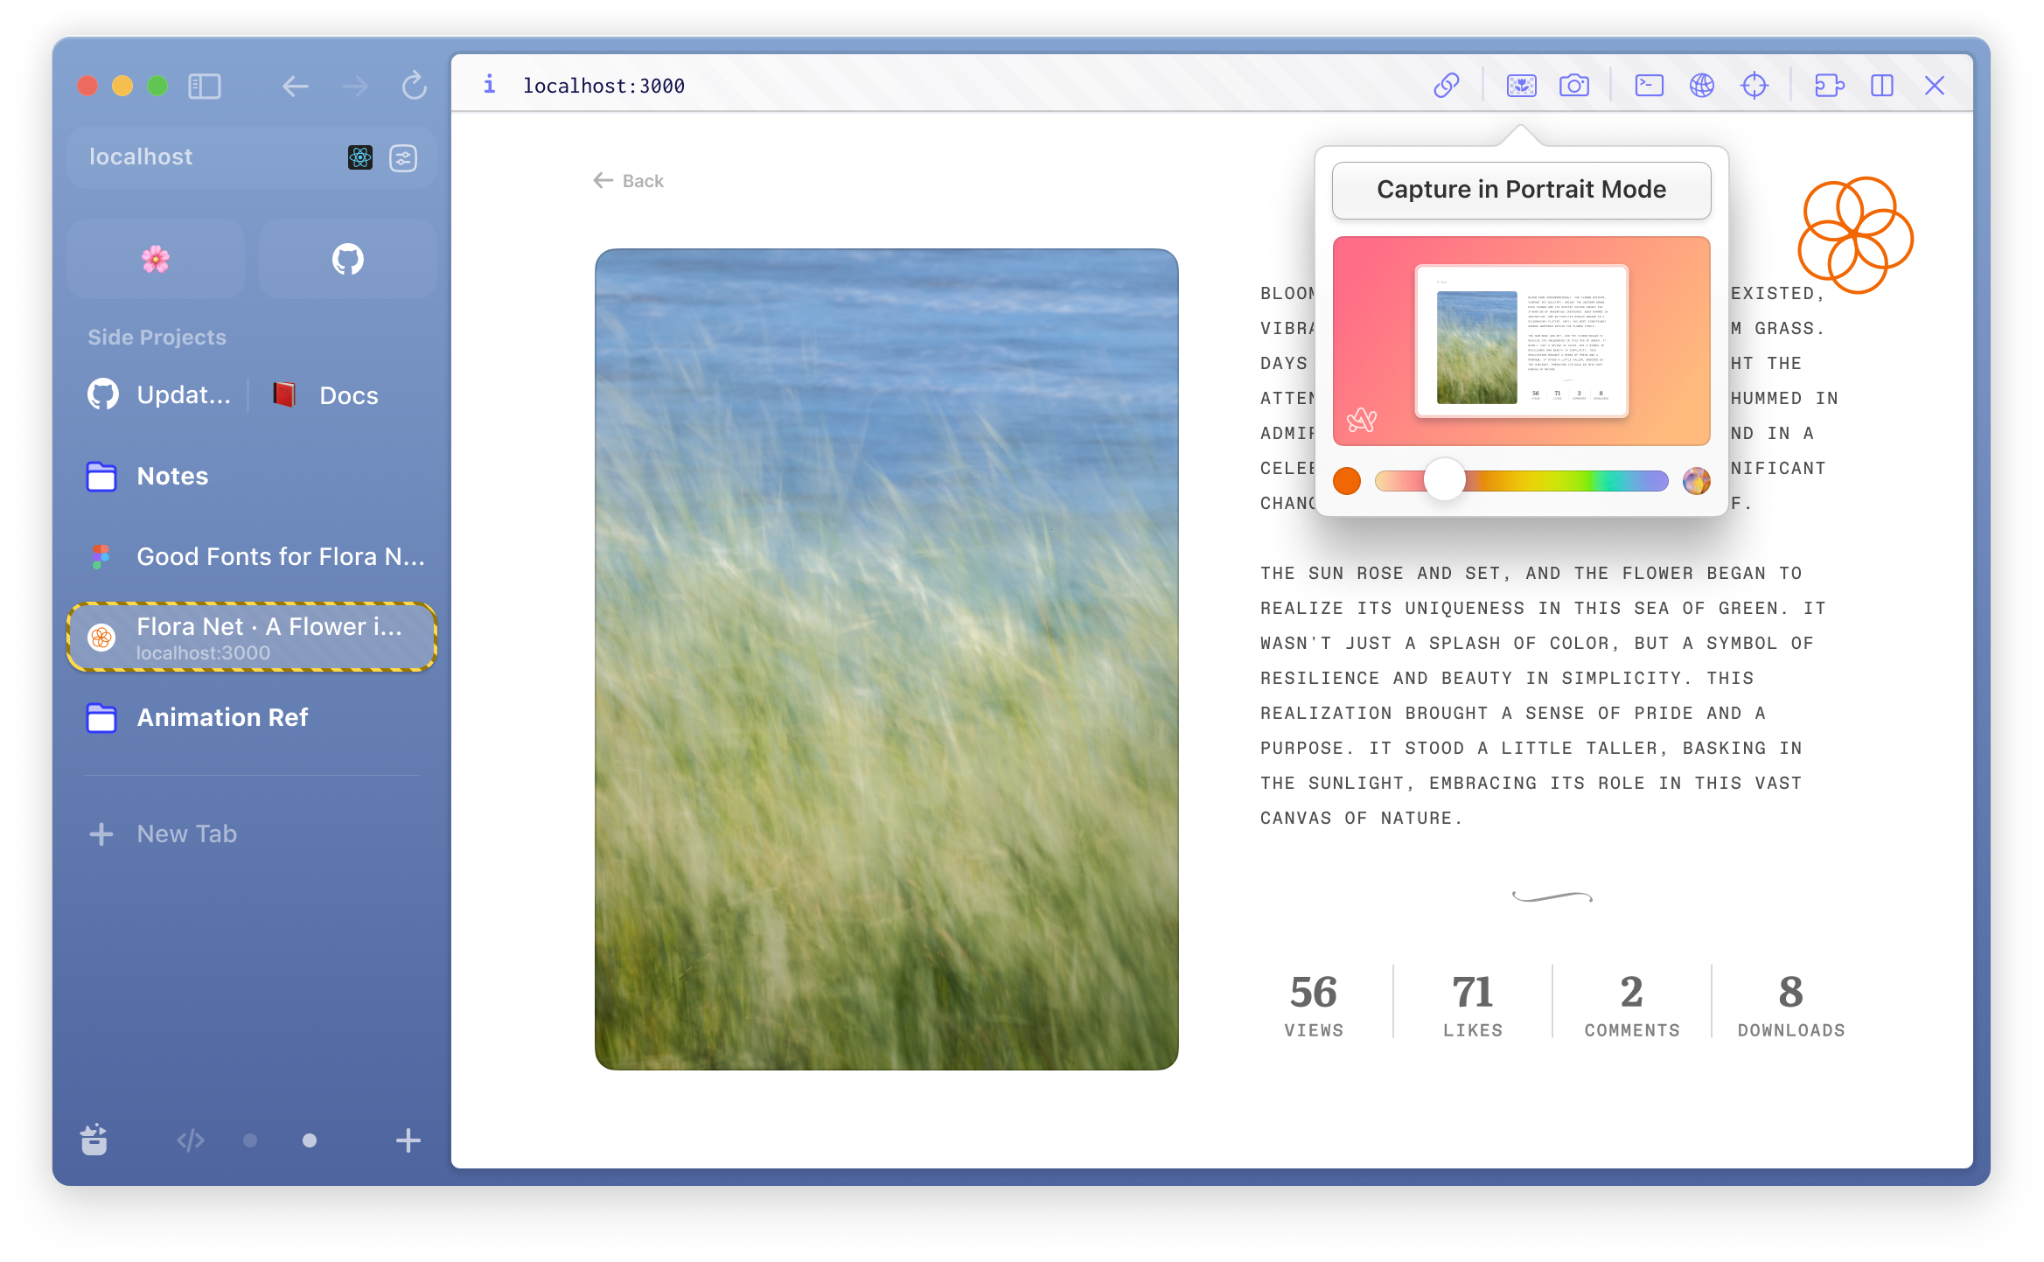This screenshot has height=1262, width=2044.
Task: Toggle the logo watermark on capture preview
Action: tap(1362, 421)
